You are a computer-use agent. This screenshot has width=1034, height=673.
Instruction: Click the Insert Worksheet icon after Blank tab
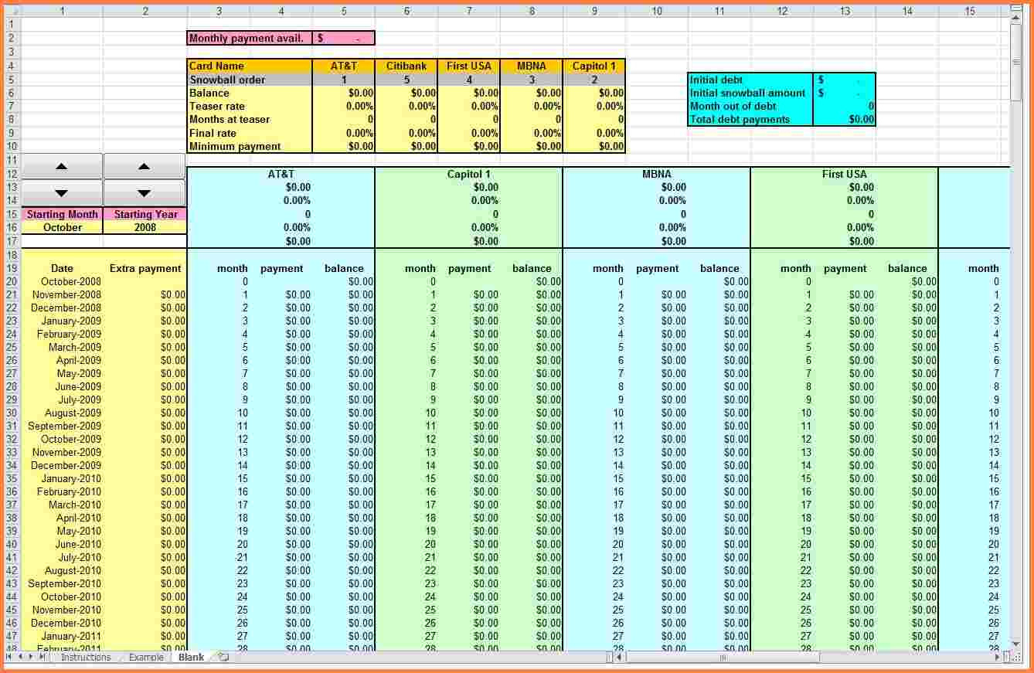tap(223, 658)
